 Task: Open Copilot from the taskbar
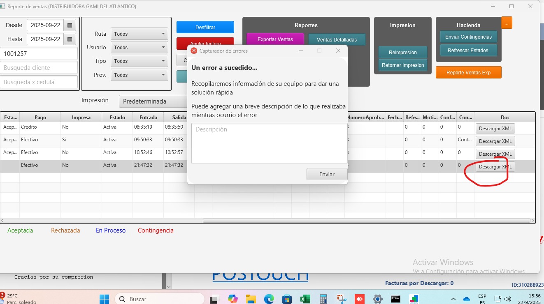[232, 299]
